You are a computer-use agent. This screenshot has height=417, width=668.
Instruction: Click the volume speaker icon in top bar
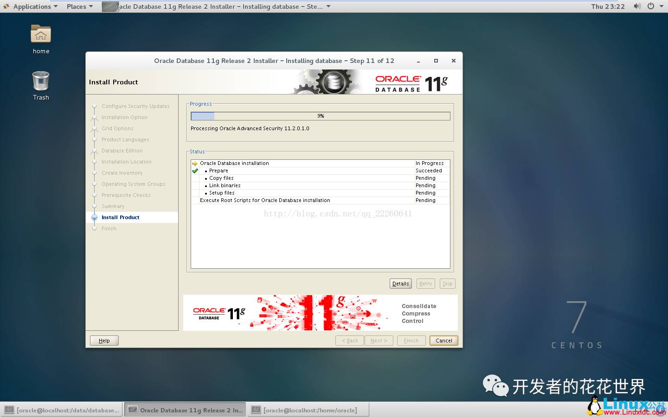[x=637, y=6]
